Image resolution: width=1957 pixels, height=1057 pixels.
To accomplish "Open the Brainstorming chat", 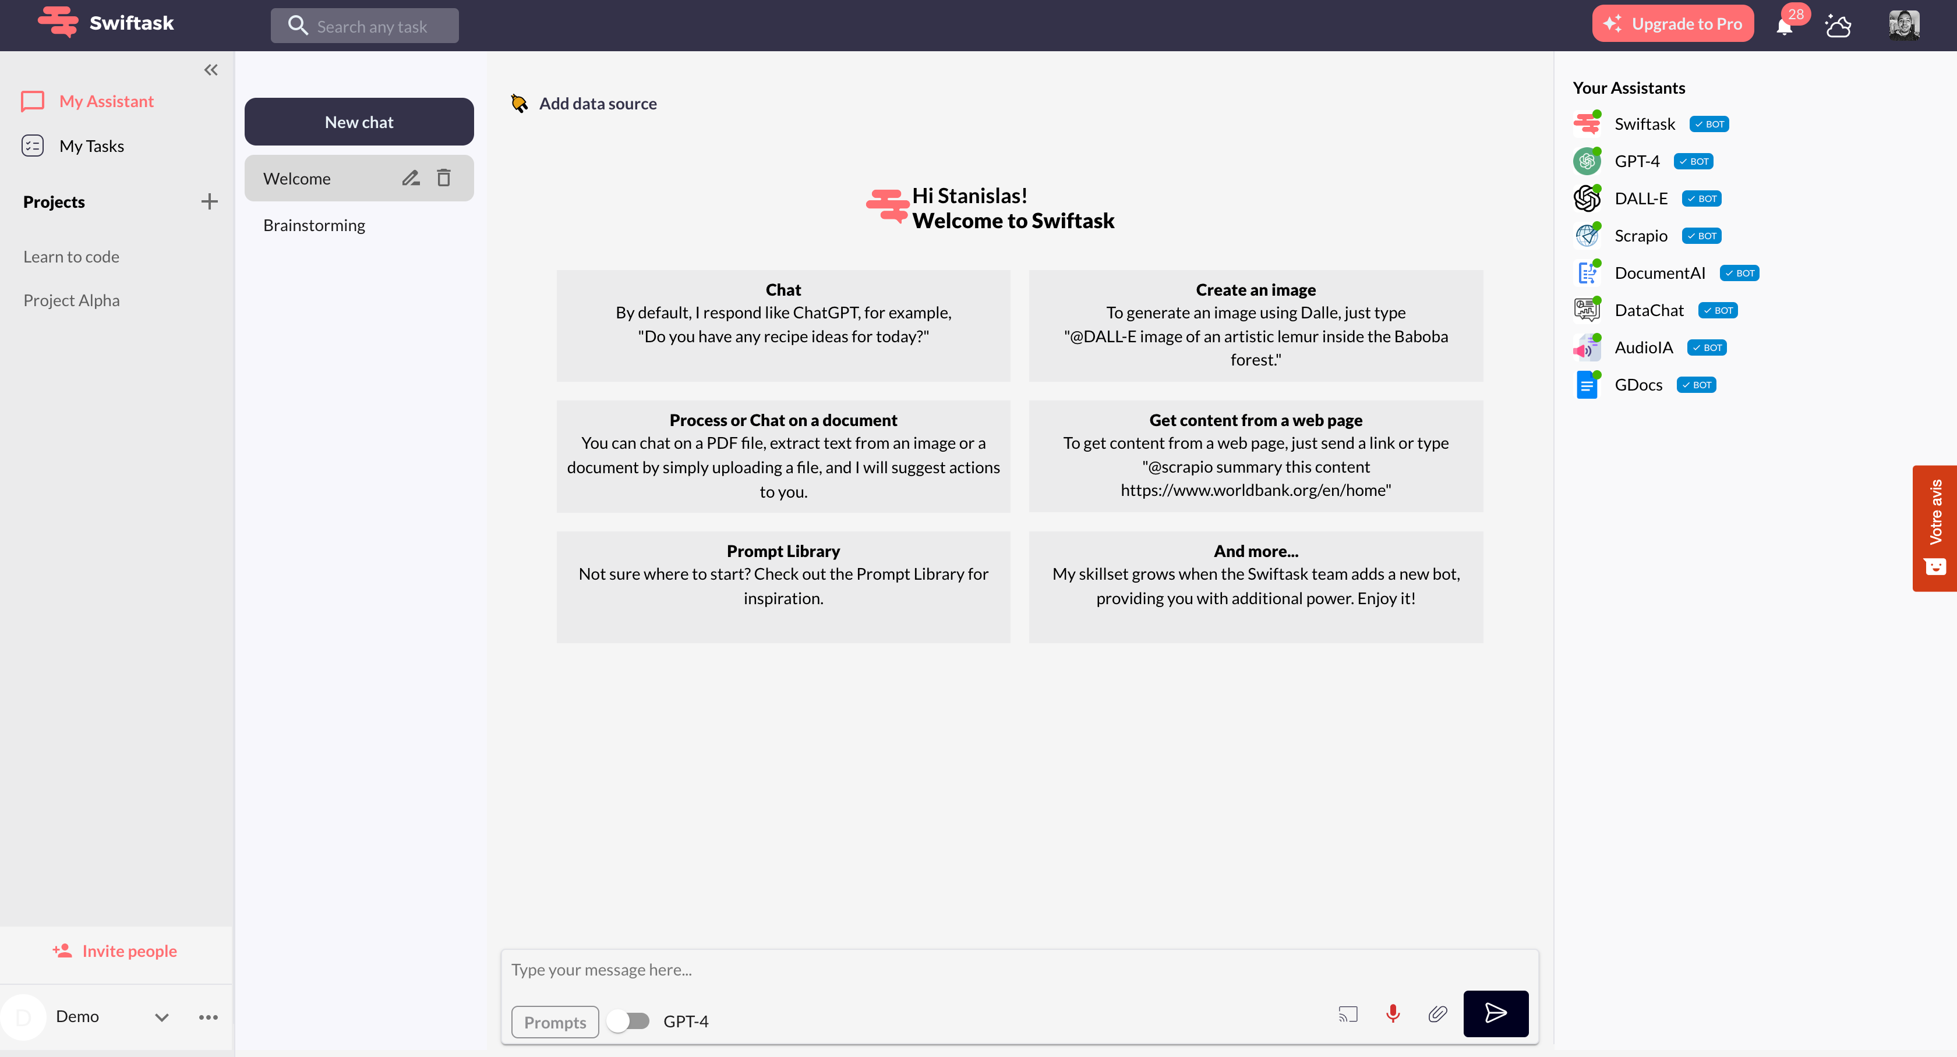I will pyautogui.click(x=314, y=225).
